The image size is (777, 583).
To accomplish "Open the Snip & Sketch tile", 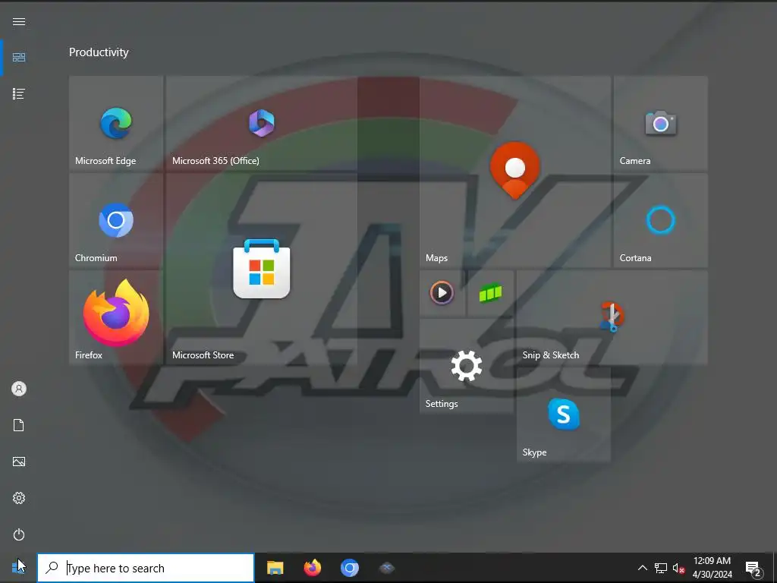I will click(x=612, y=317).
